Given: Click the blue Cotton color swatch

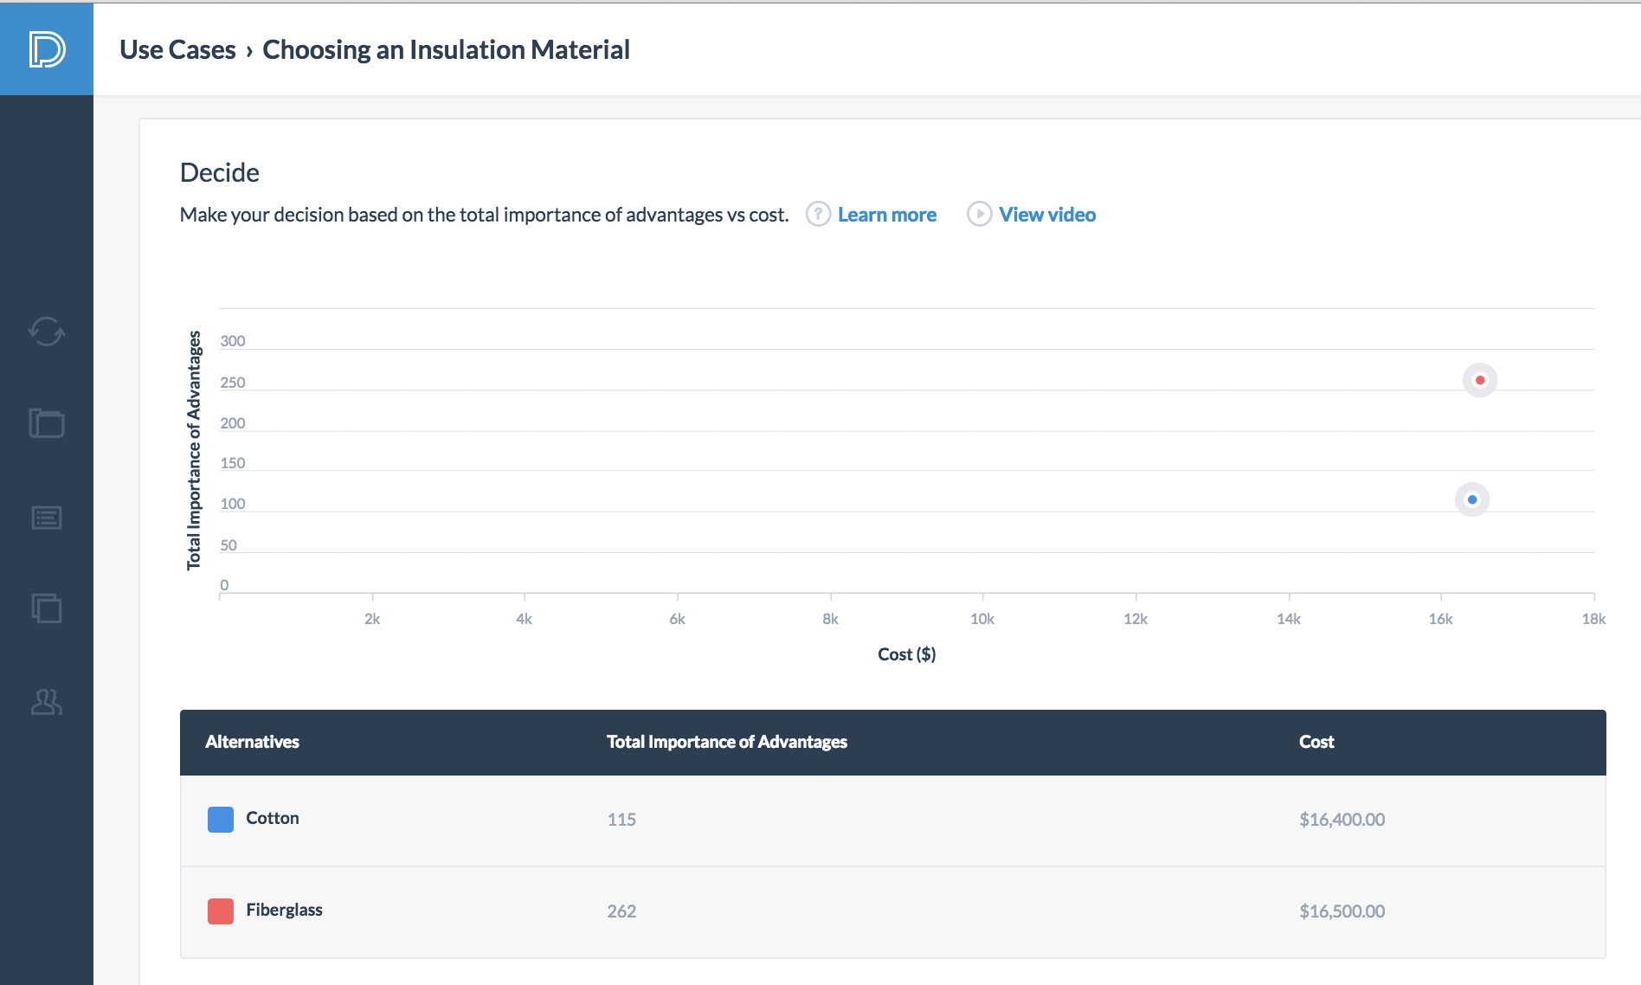Looking at the screenshot, I should (221, 819).
